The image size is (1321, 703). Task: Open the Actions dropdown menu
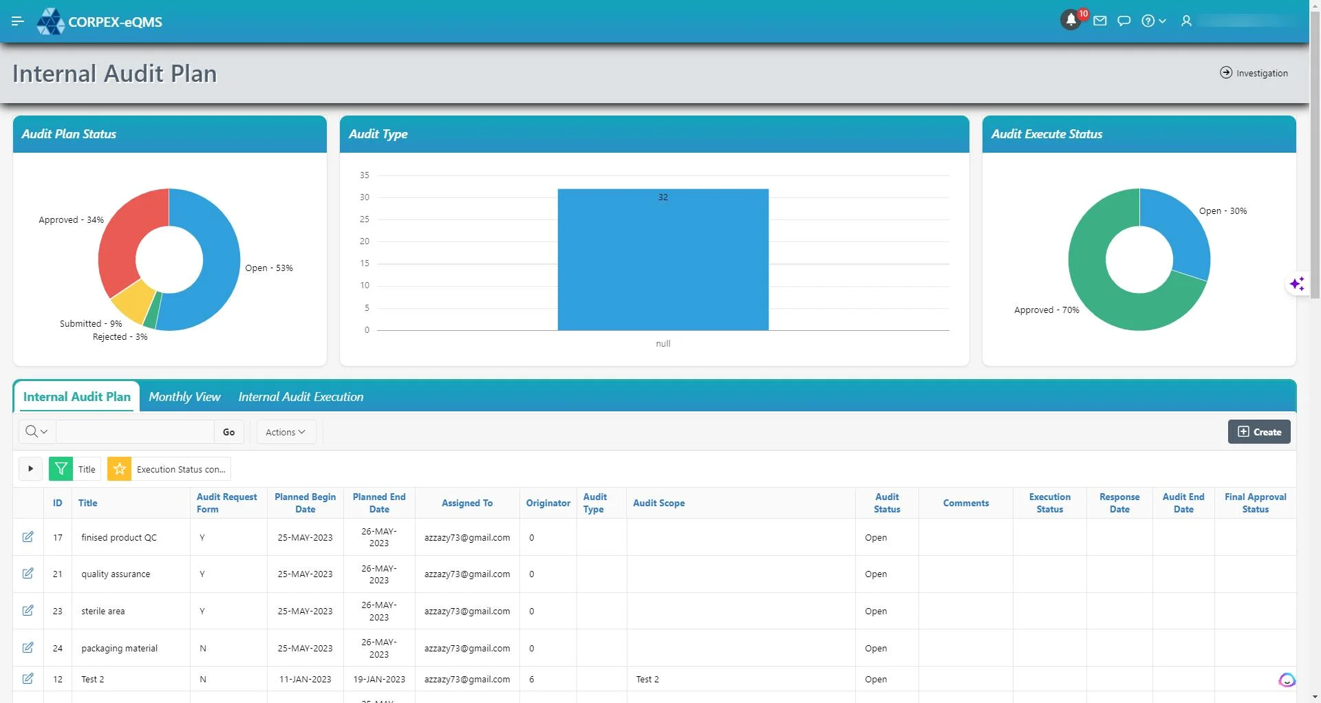(x=286, y=432)
